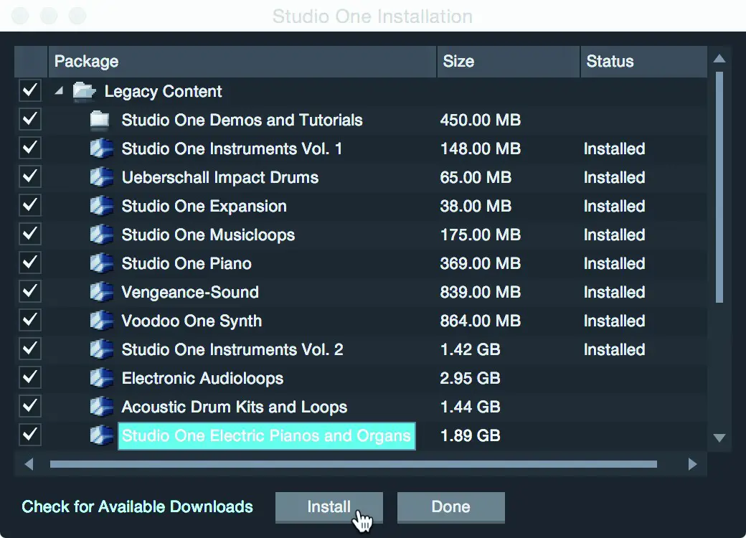Image resolution: width=746 pixels, height=538 pixels.
Task: Click the Voodoo One Synth package icon
Action: [x=101, y=321]
